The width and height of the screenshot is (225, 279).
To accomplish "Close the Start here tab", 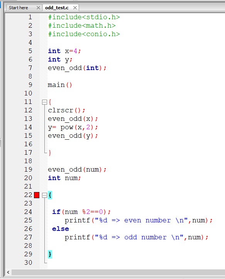I will pos(38,8).
